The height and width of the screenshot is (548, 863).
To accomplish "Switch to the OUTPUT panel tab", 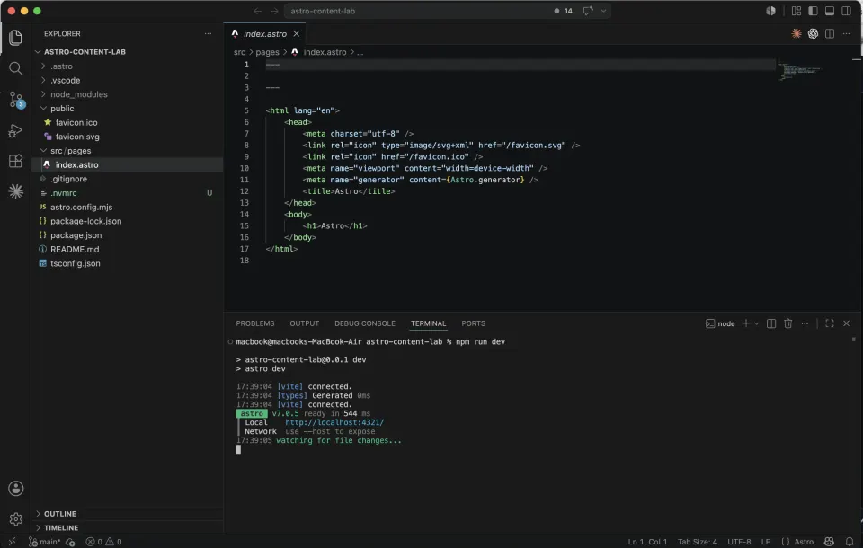I will point(305,323).
